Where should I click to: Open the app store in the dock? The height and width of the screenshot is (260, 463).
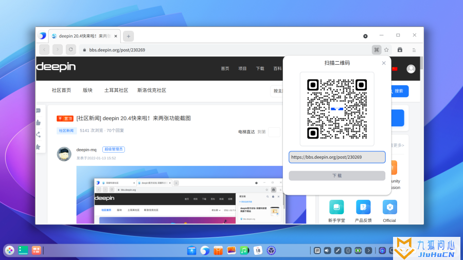tap(218, 251)
